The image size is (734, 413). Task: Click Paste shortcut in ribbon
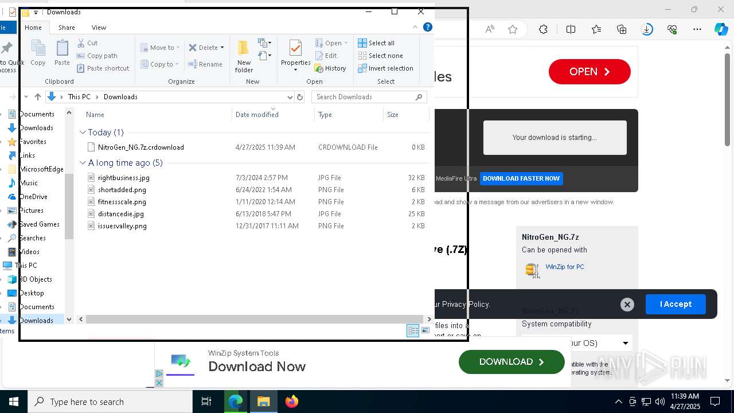pyautogui.click(x=103, y=68)
